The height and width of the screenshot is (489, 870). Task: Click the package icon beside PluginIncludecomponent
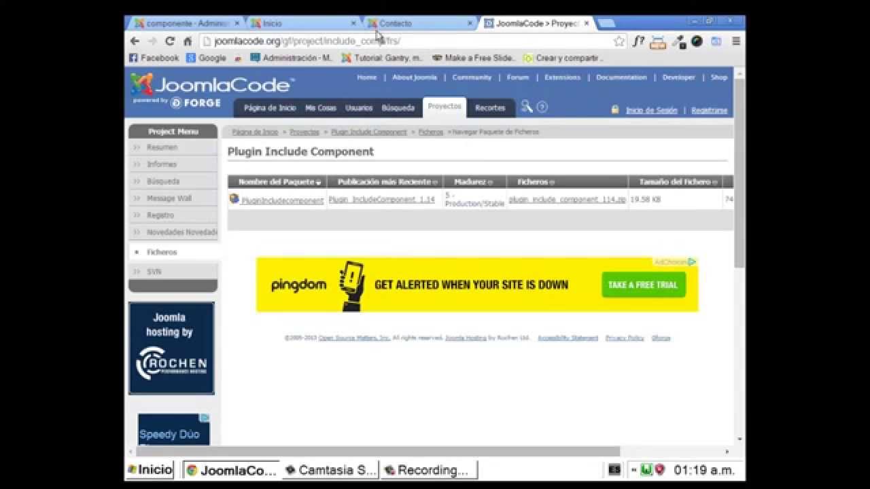(x=234, y=199)
